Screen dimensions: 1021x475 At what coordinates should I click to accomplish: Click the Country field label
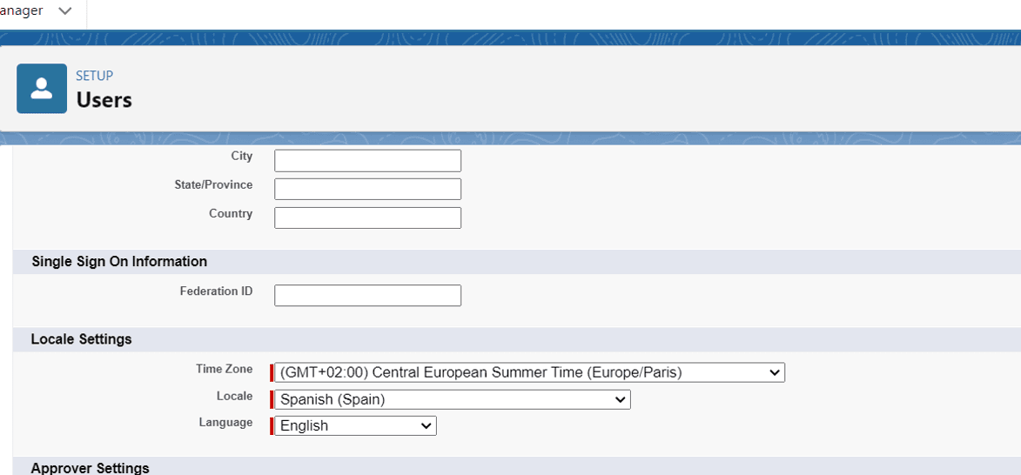tap(231, 213)
